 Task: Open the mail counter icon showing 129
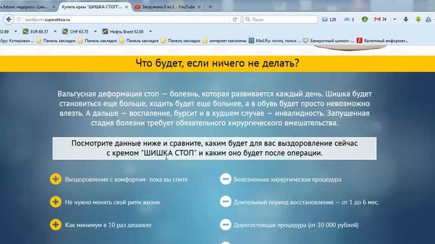[x=325, y=20]
